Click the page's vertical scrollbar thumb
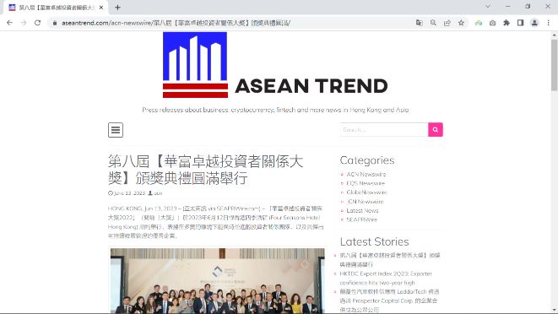558x314 pixels. point(554,64)
